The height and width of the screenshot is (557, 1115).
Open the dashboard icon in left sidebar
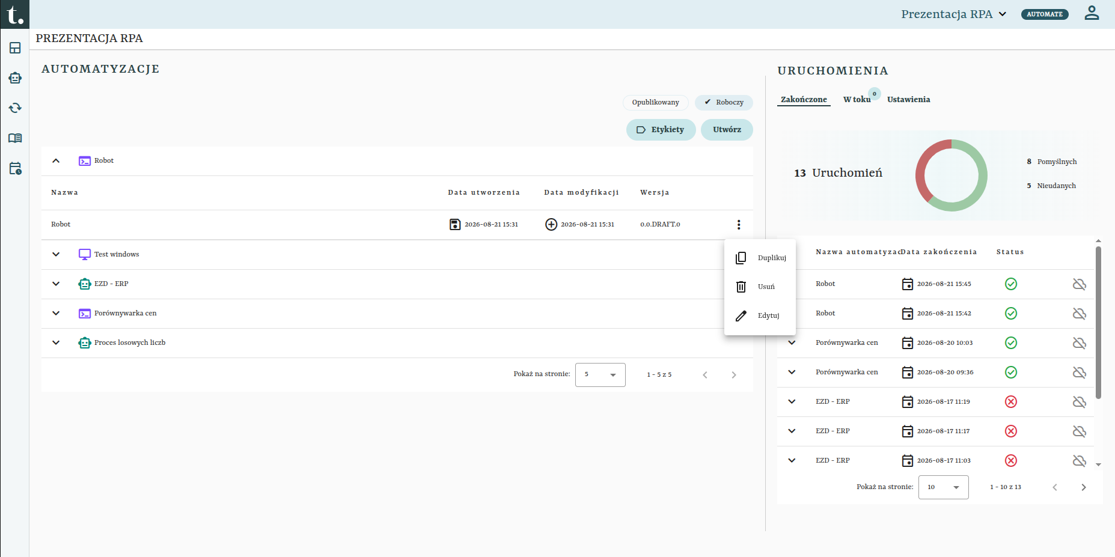click(15, 48)
